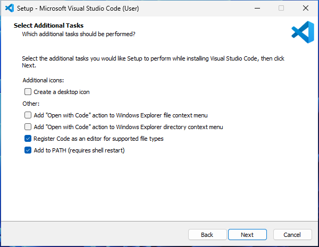The image size is (319, 247).
Task: Click the 'Other:' section label
Action: coord(31,104)
